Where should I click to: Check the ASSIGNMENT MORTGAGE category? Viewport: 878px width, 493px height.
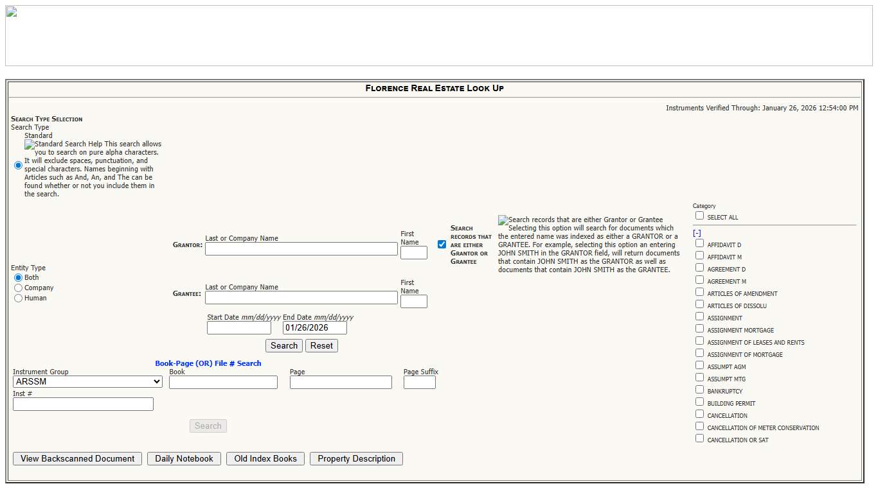699,329
